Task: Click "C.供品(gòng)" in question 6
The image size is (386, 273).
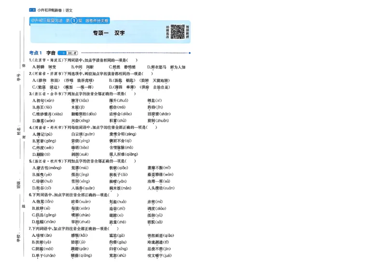Action: tap(44, 215)
